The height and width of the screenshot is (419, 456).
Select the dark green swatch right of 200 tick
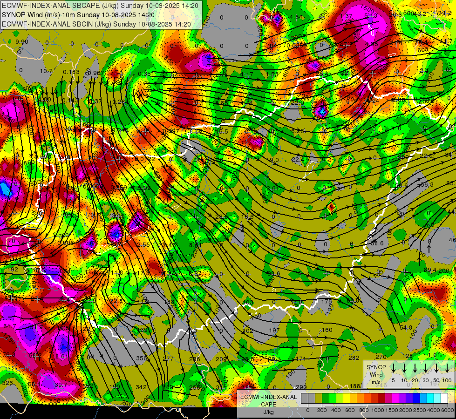(326, 399)
